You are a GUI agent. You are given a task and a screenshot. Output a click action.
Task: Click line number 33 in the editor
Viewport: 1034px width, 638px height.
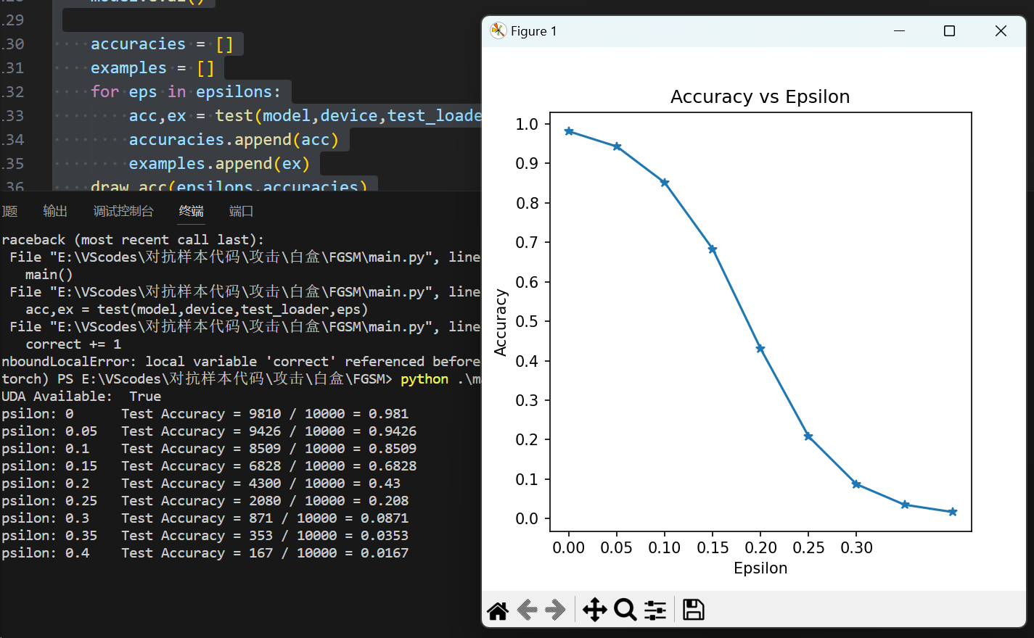point(12,116)
